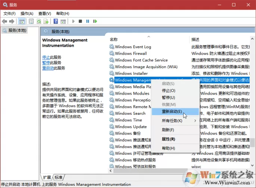This screenshot has height=188, width=256.
Task: Toggle the show/hide console tree icon
Action: [x=22, y=21]
